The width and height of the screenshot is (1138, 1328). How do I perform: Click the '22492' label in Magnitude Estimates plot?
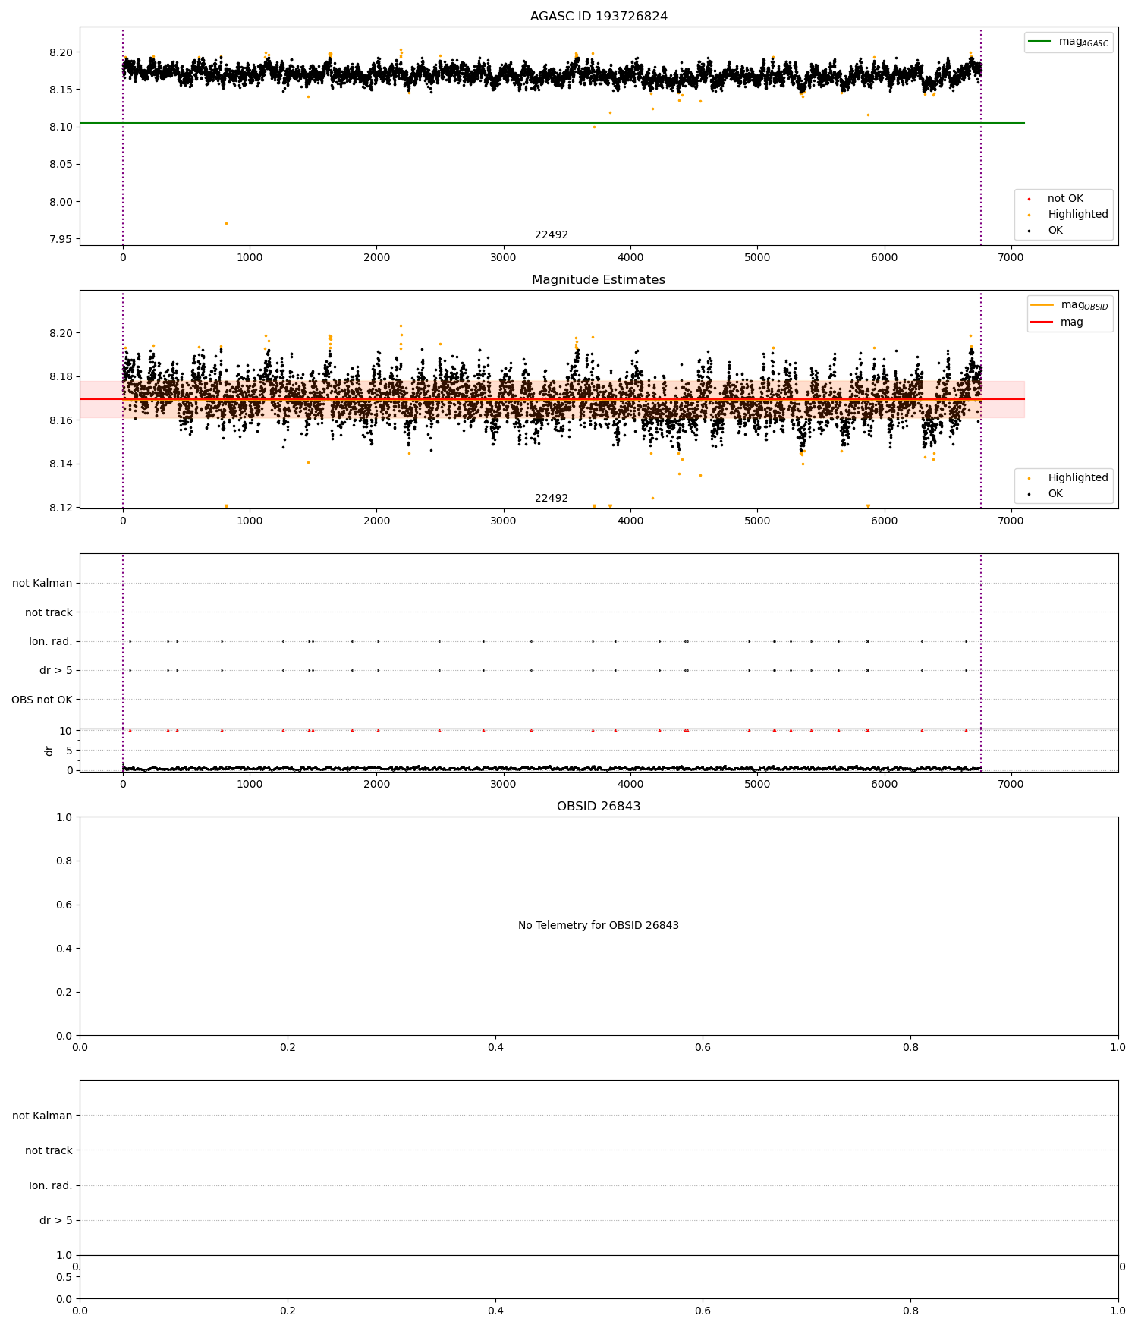pos(552,498)
